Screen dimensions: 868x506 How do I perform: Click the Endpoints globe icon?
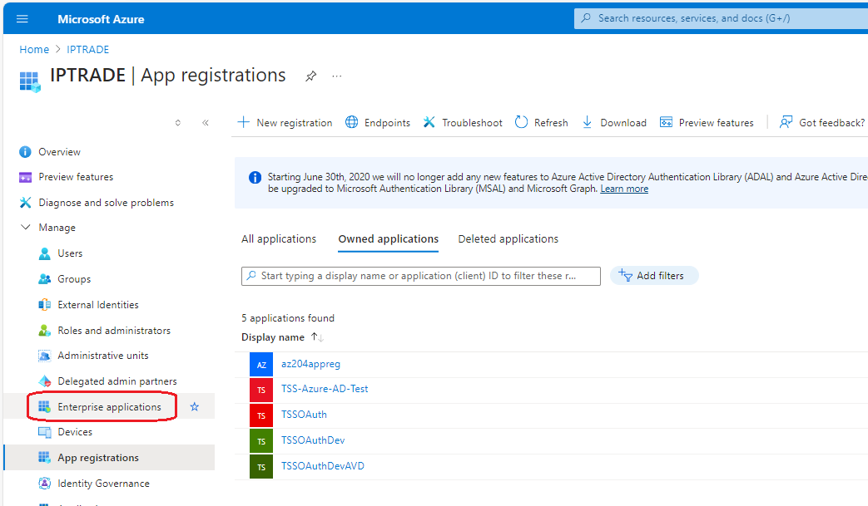[x=351, y=122]
